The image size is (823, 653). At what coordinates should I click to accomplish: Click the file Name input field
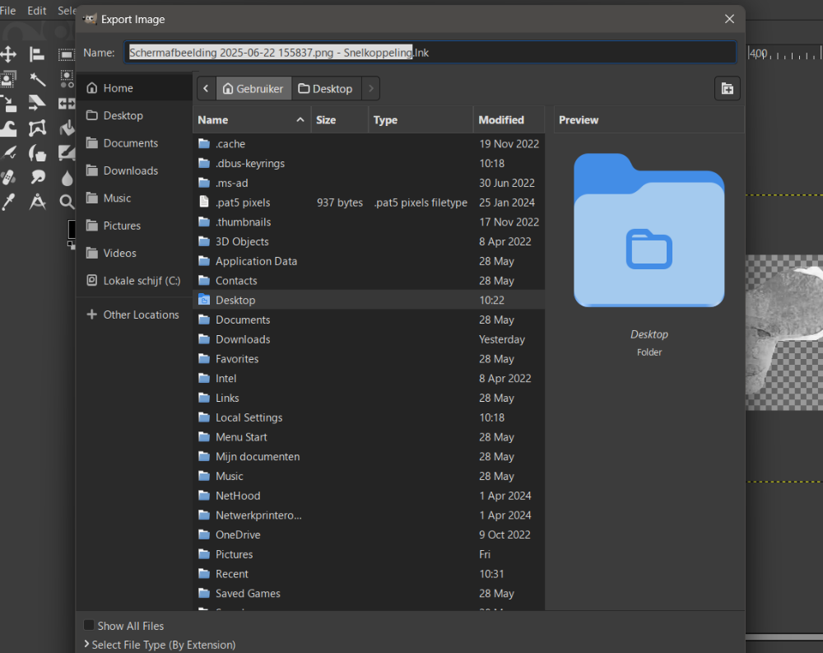click(430, 53)
